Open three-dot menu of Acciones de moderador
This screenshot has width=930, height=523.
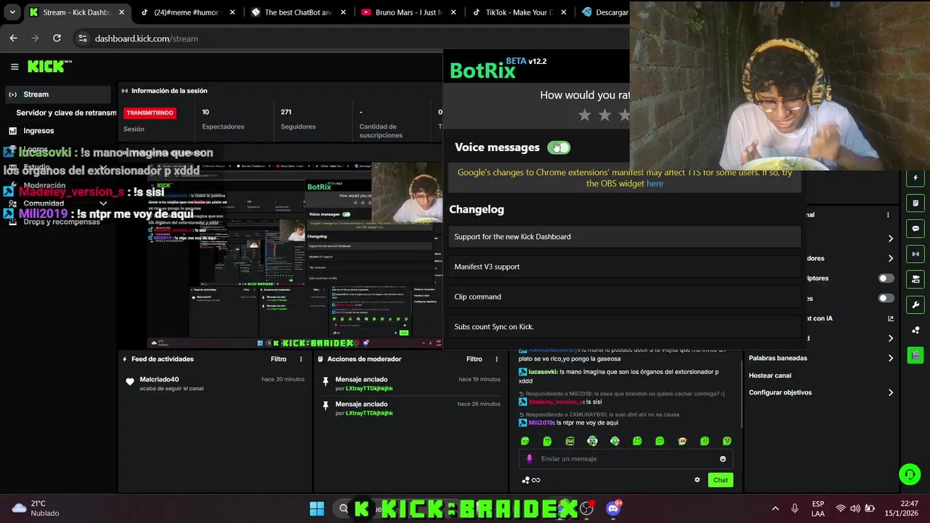tap(497, 359)
